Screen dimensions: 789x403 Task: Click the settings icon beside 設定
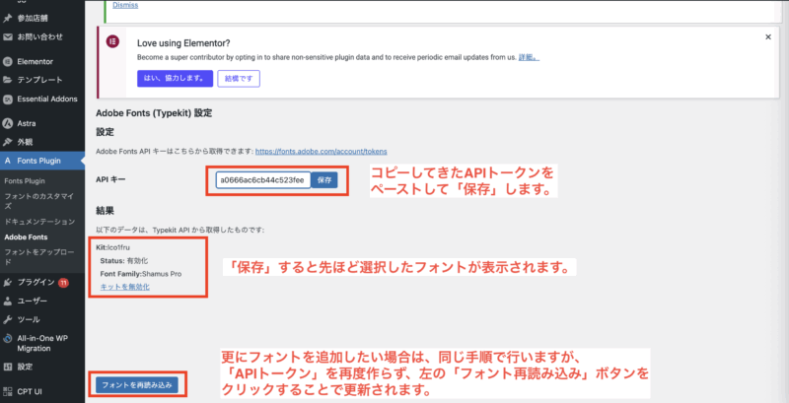8,367
